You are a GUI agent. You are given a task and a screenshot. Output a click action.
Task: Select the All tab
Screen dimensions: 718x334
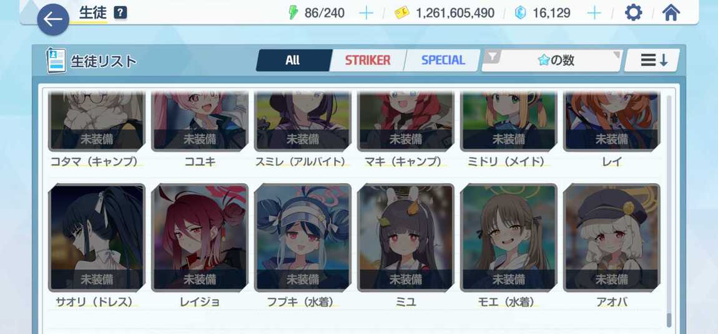pos(293,60)
